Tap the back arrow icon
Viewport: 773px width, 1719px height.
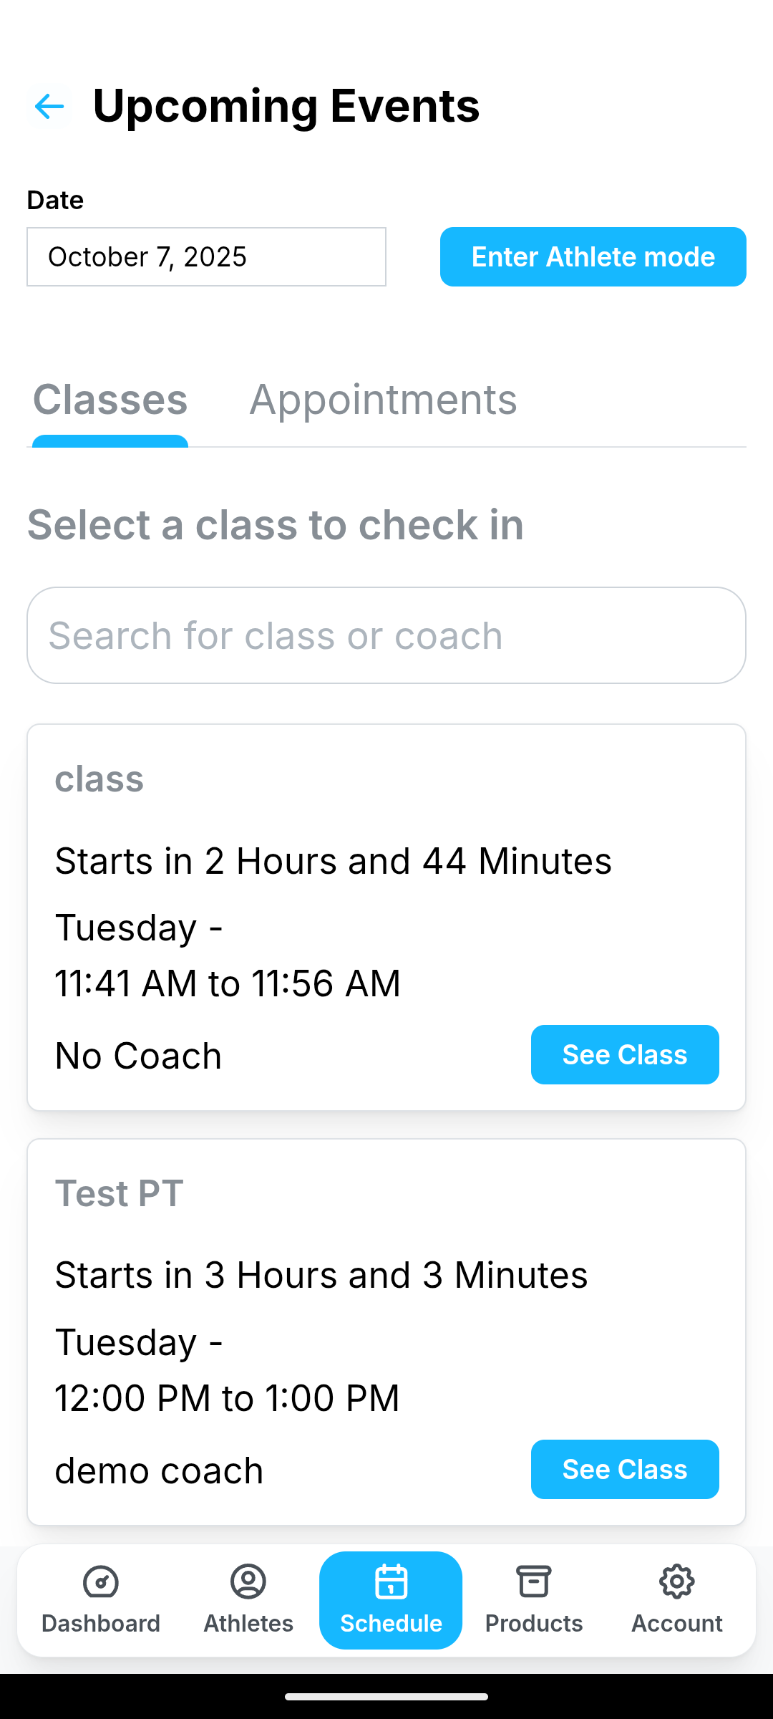click(x=49, y=107)
